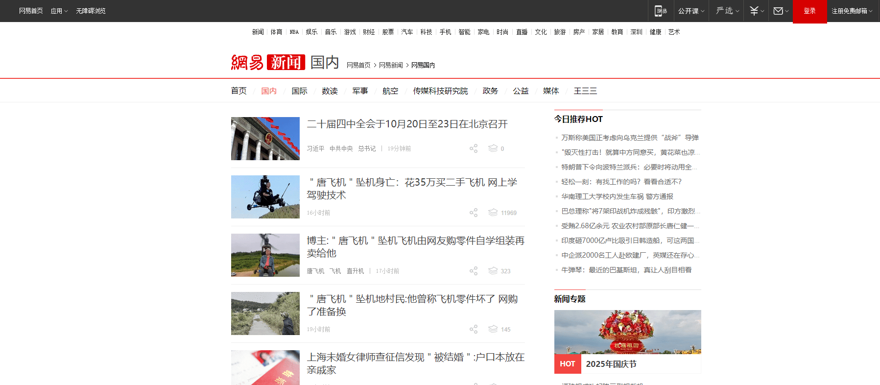Open comments icon showing 323

(493, 271)
